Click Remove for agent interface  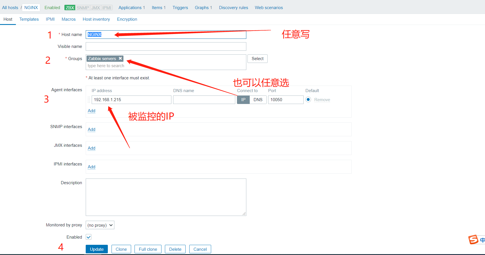click(x=322, y=100)
